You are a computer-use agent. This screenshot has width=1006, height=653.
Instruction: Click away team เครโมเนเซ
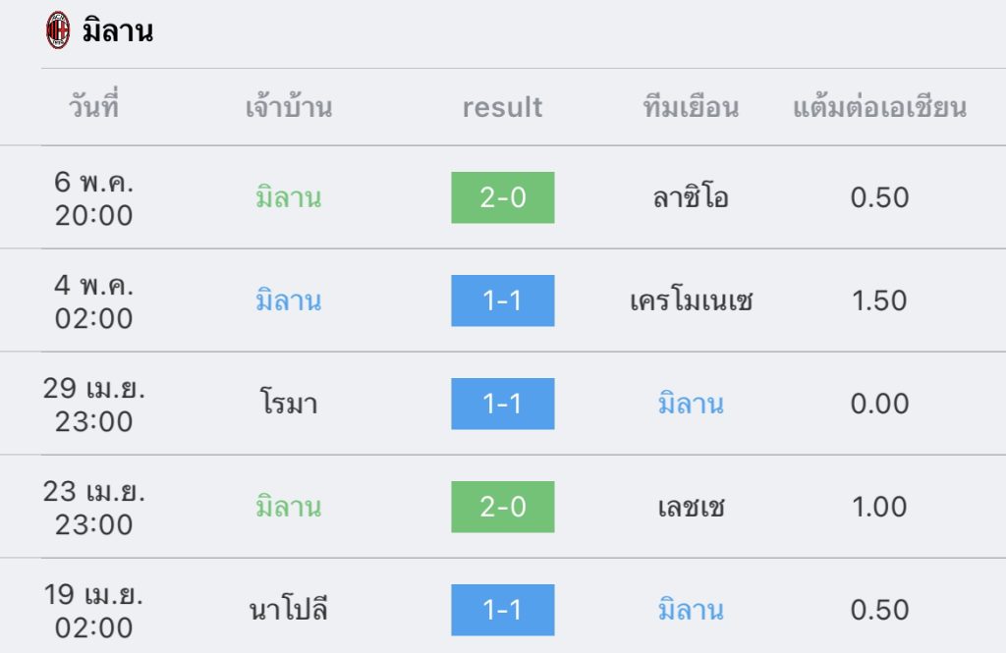pyautogui.click(x=691, y=300)
